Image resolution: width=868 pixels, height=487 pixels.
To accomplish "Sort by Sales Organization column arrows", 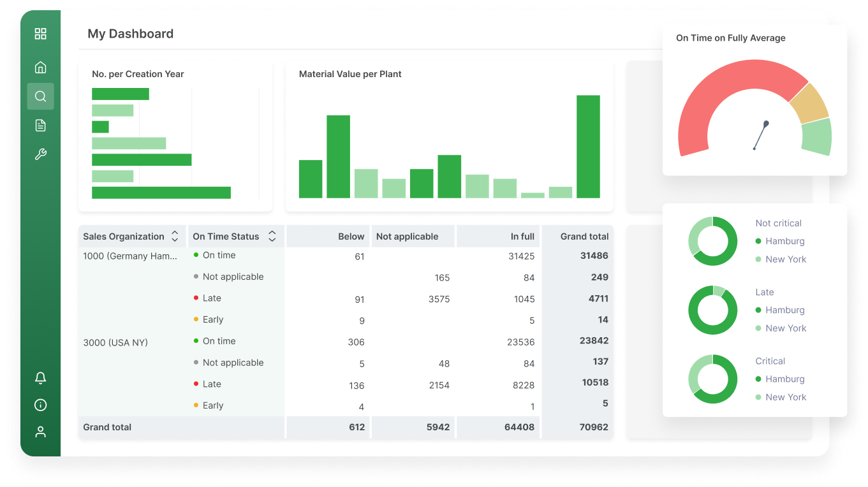I will (175, 236).
